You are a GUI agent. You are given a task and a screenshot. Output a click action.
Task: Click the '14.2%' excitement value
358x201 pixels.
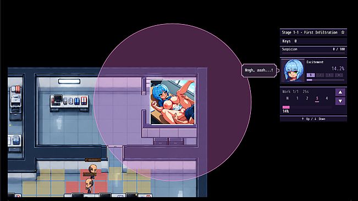[338, 68]
